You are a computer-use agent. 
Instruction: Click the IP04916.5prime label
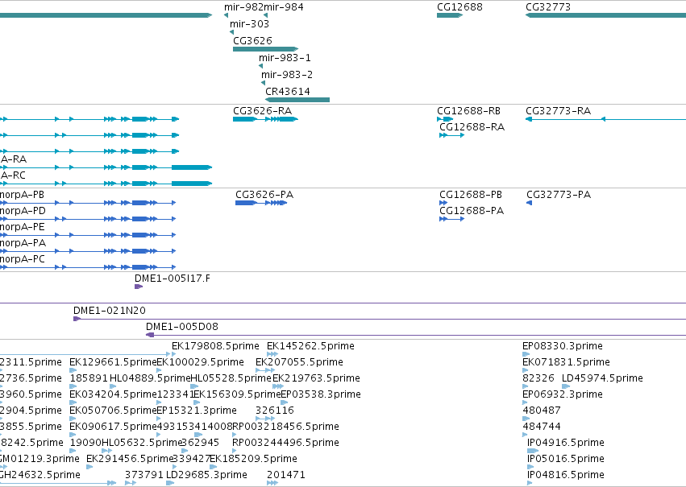[x=566, y=444]
